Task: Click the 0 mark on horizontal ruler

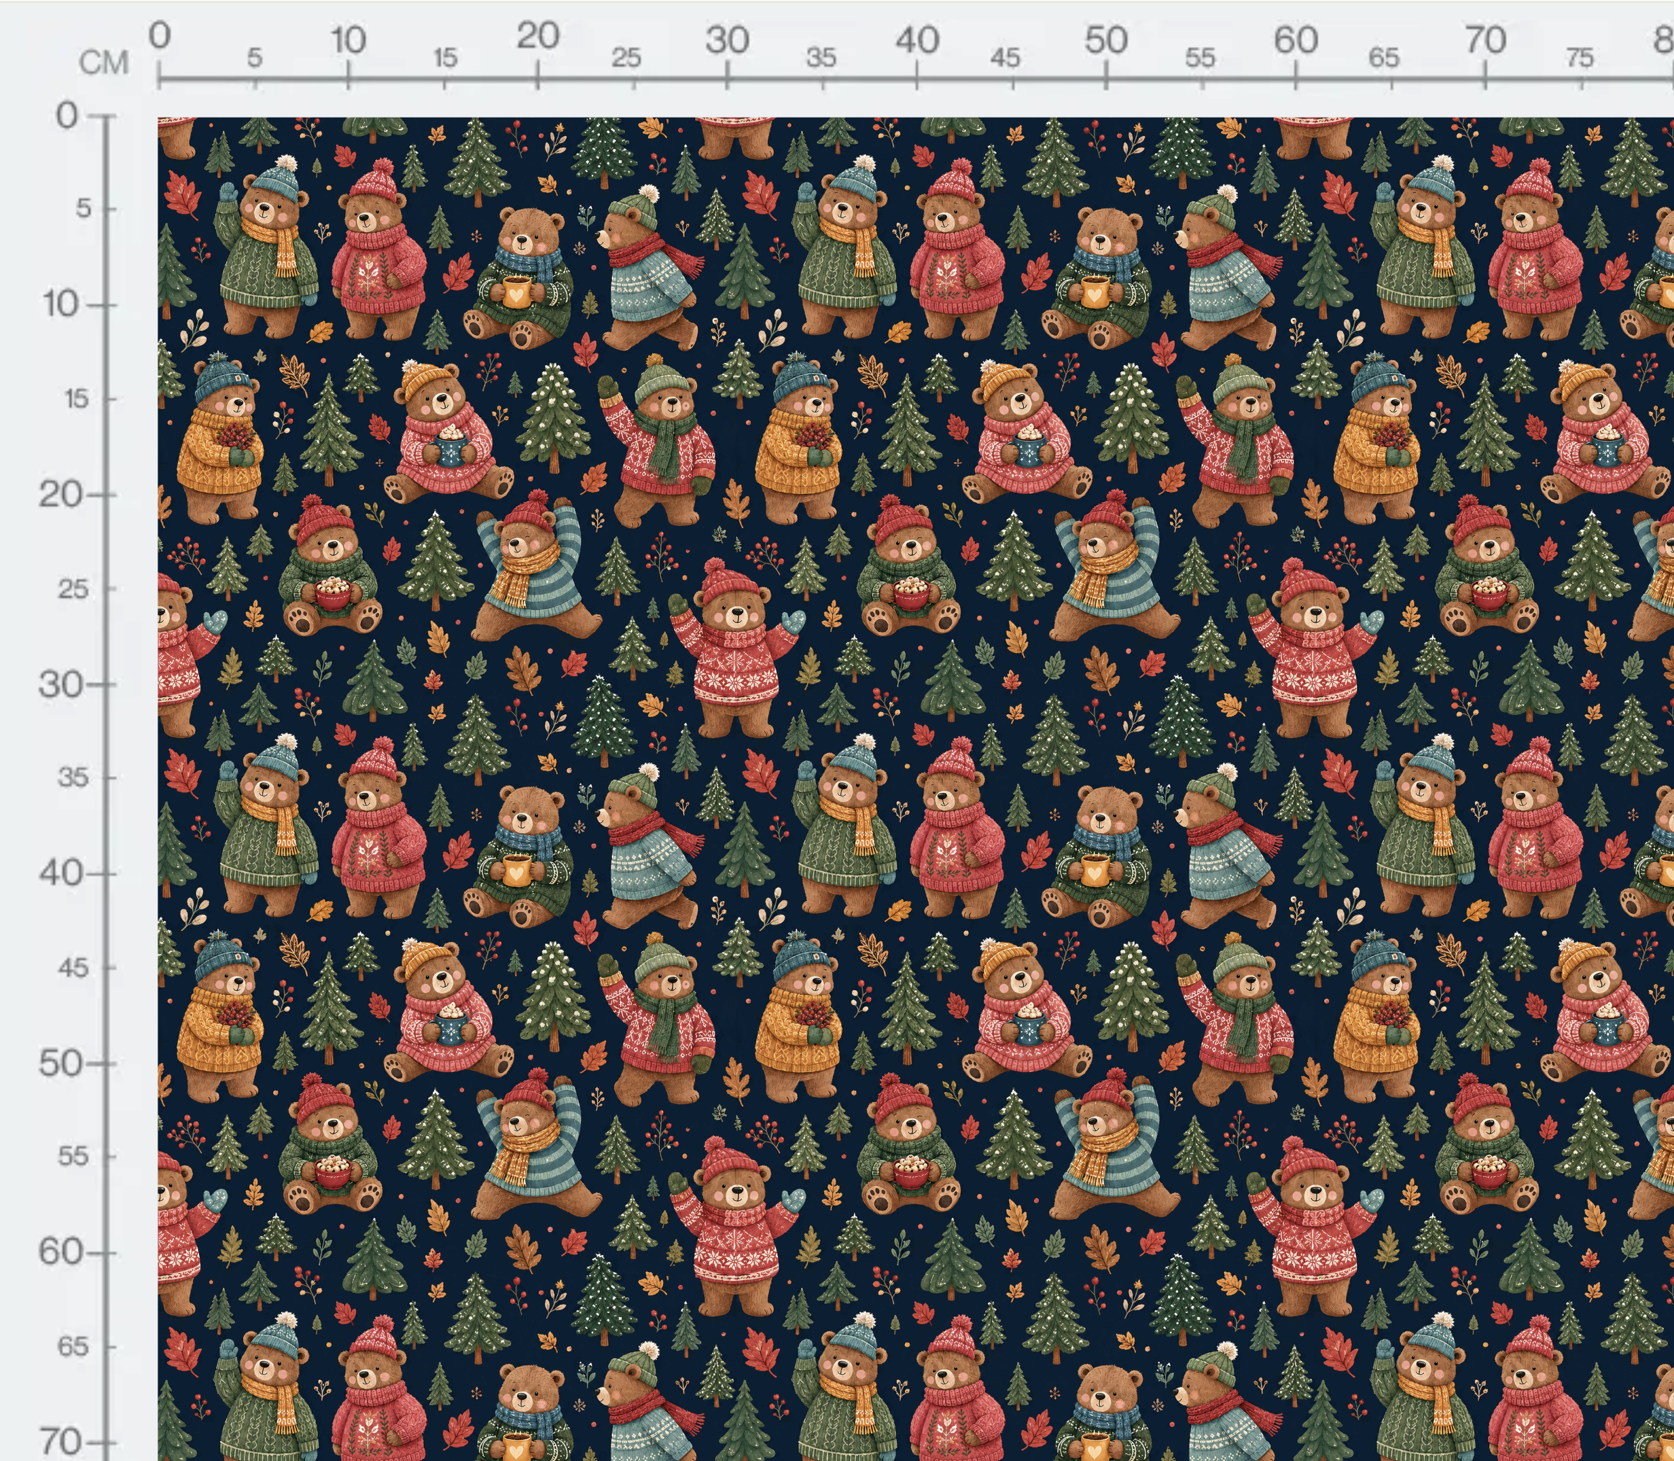Action: [160, 36]
